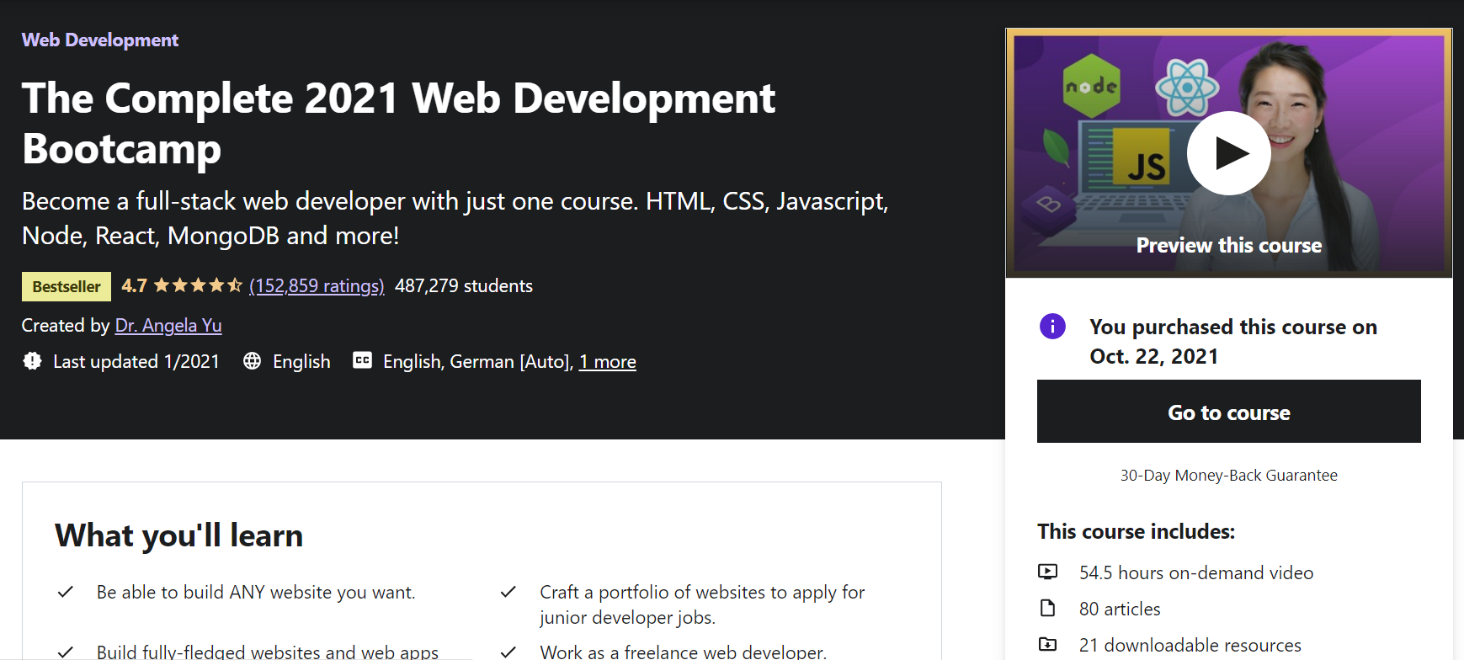The width and height of the screenshot is (1464, 660).
Task: Click the 'English' language label
Action: 301,362
